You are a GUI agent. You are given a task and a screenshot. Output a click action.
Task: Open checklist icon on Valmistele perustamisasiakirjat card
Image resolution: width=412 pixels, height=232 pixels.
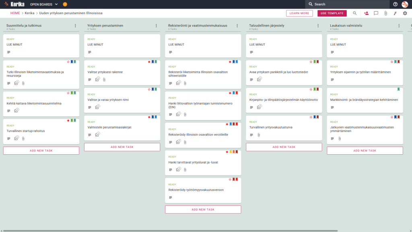tap(97, 135)
